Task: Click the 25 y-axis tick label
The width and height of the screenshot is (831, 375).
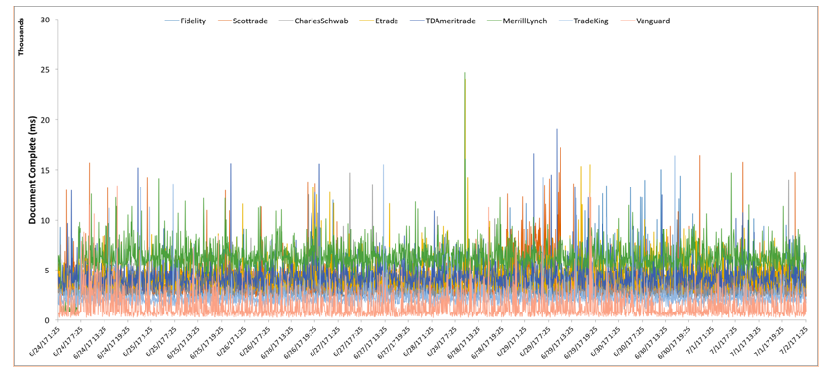Action: pos(46,70)
